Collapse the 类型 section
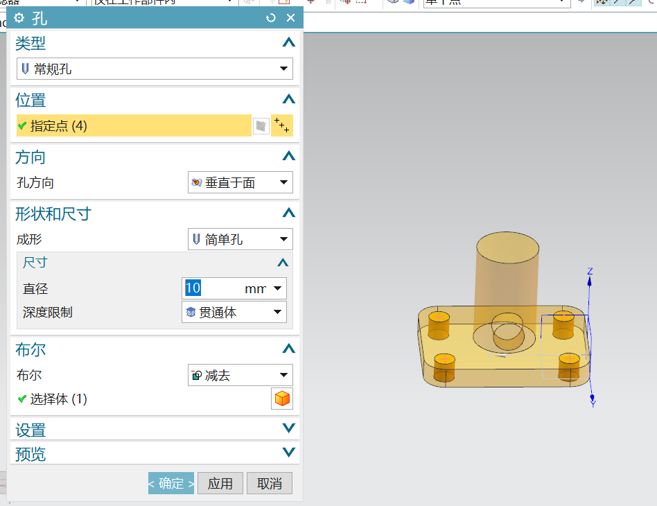This screenshot has height=506, width=657. click(288, 42)
